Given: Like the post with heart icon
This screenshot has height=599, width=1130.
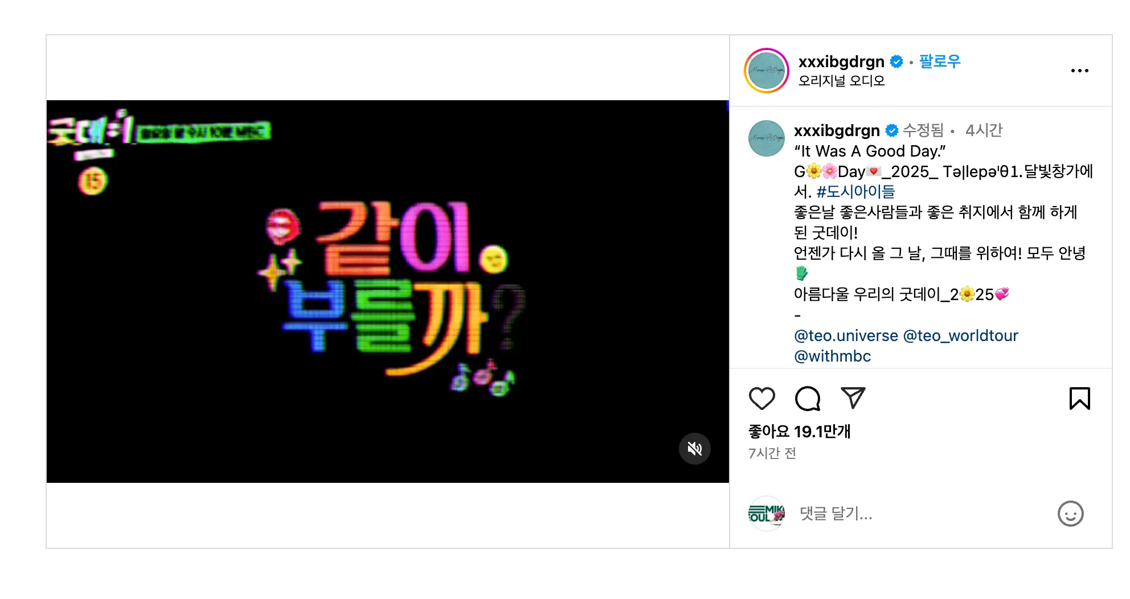Looking at the screenshot, I should (761, 399).
